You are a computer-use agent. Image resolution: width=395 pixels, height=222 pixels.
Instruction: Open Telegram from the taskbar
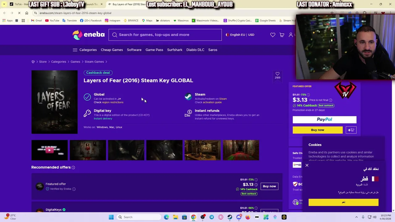coord(212,217)
